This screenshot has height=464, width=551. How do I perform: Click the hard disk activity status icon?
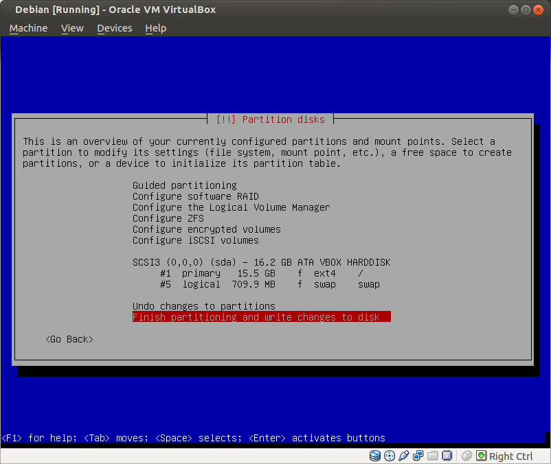tap(375, 456)
